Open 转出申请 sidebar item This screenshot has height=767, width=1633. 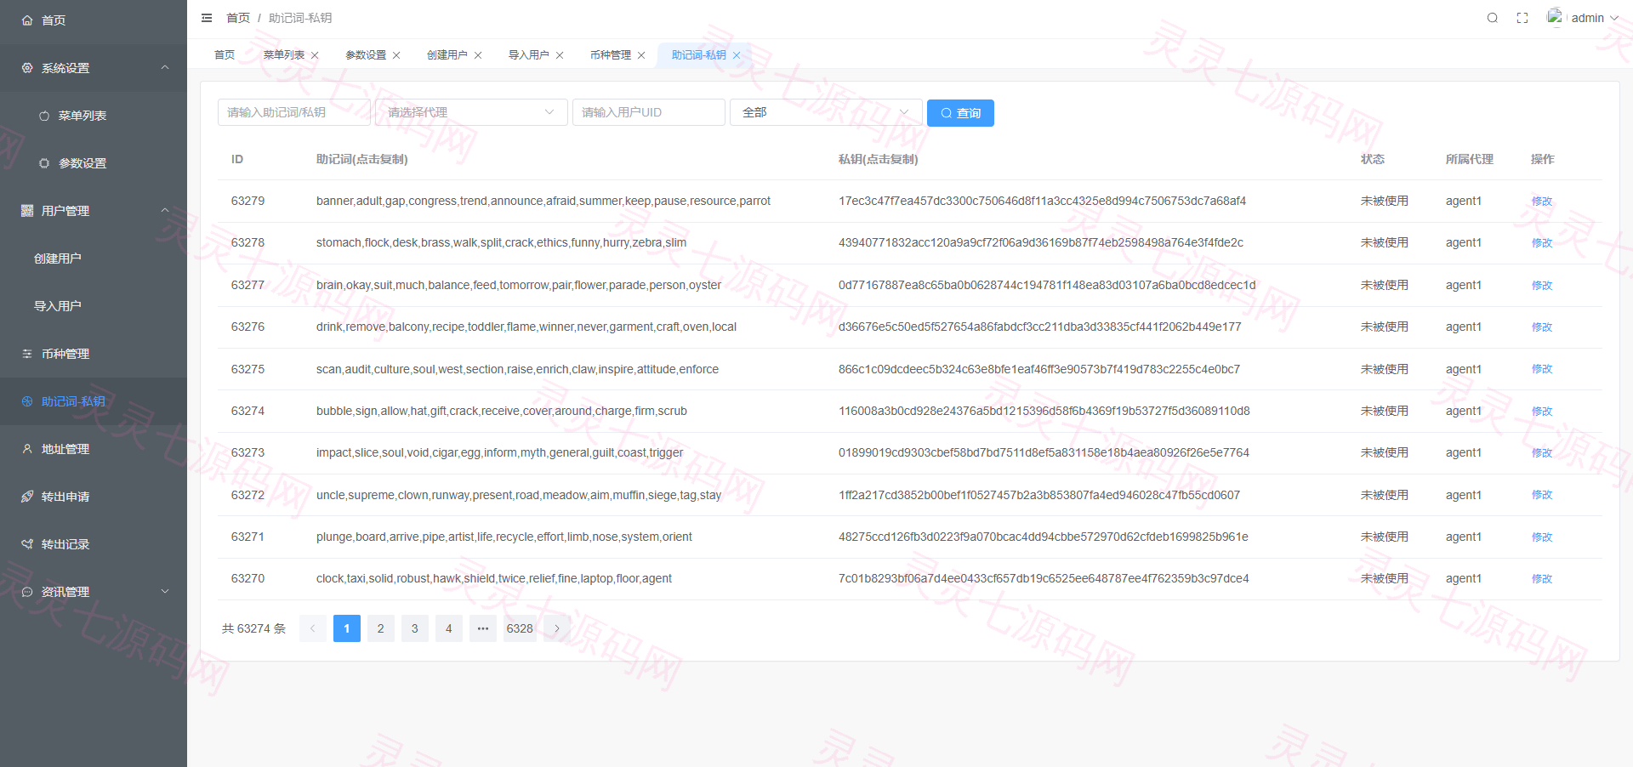coord(94,497)
